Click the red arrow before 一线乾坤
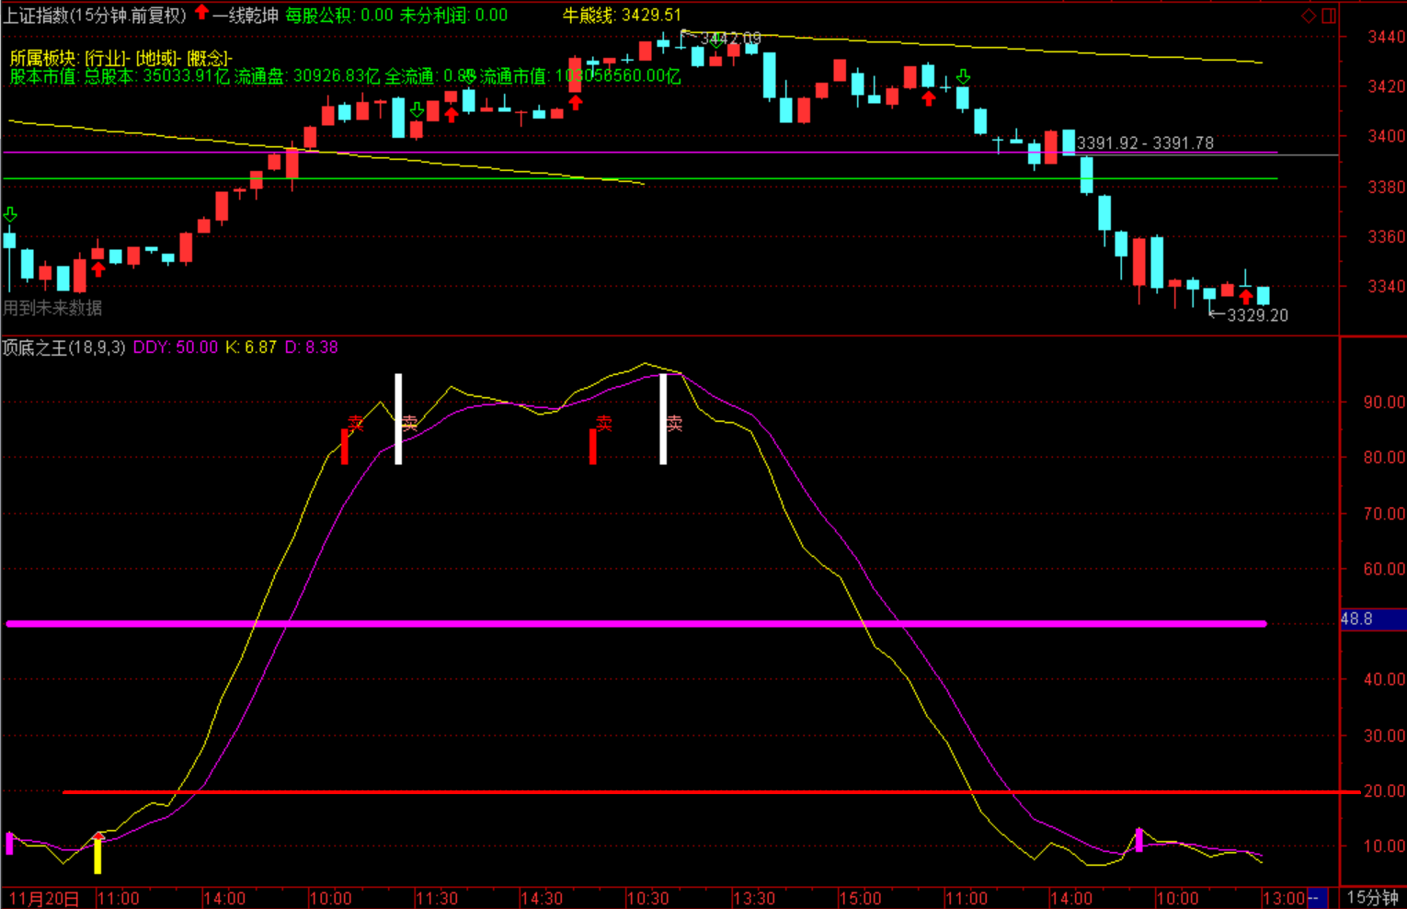 click(x=202, y=13)
